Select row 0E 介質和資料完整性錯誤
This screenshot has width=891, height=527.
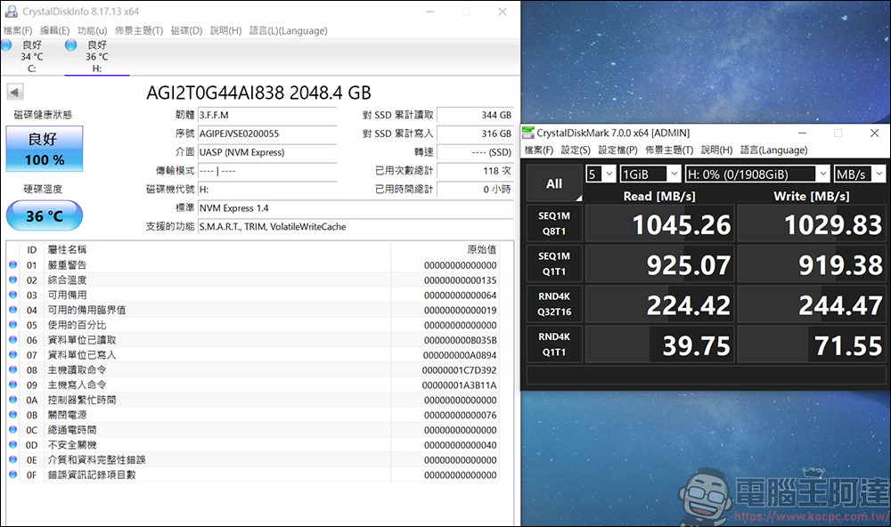(253, 460)
